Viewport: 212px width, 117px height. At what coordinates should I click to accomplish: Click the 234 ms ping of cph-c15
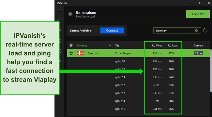point(157,109)
